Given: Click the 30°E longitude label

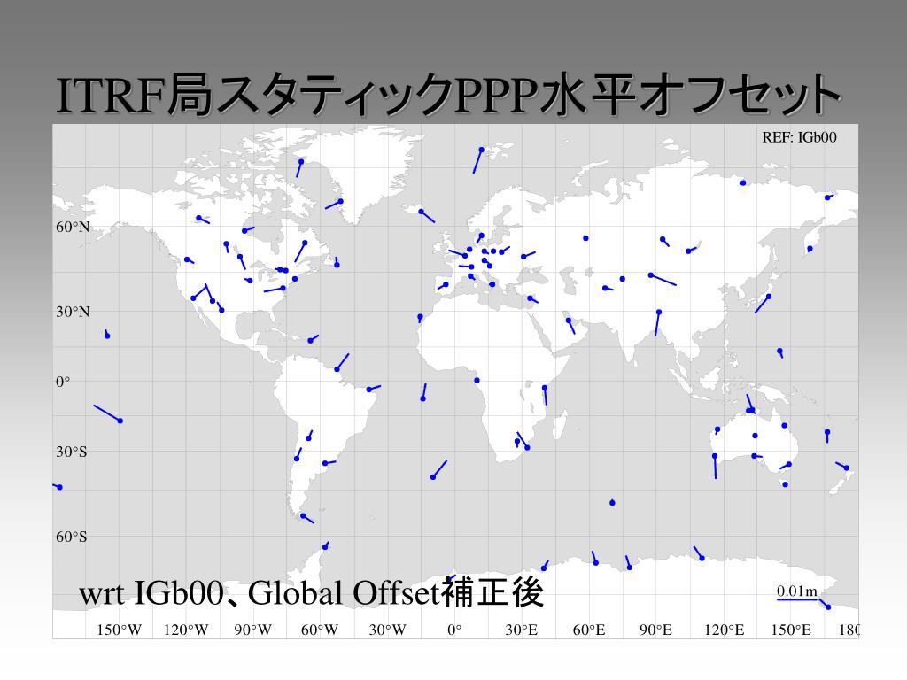Looking at the screenshot, I should (x=522, y=630).
